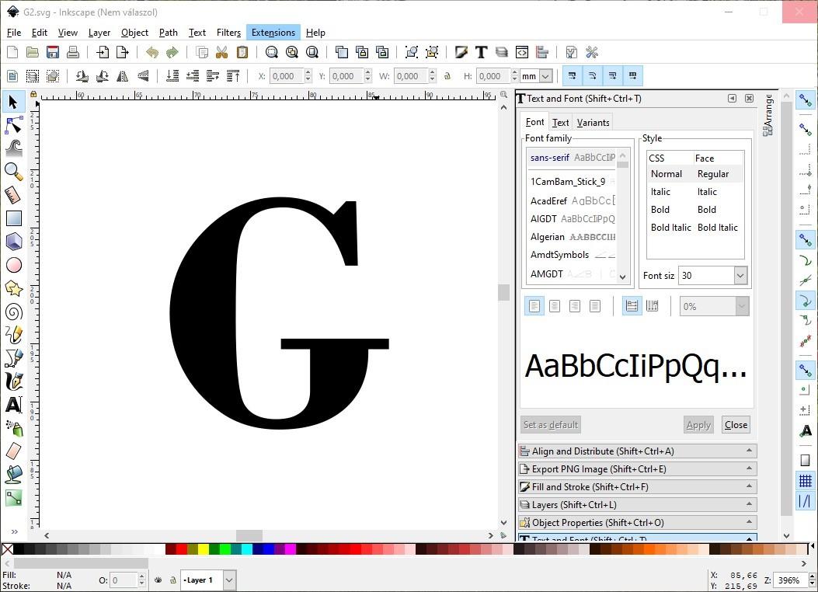This screenshot has width=818, height=592.
Task: Select the Calligraphy tool
Action: [x=12, y=381]
